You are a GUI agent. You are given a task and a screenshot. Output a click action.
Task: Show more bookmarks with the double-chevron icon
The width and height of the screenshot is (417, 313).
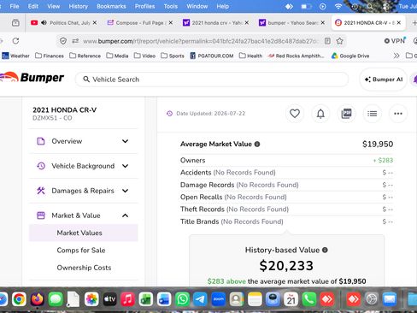point(396,56)
